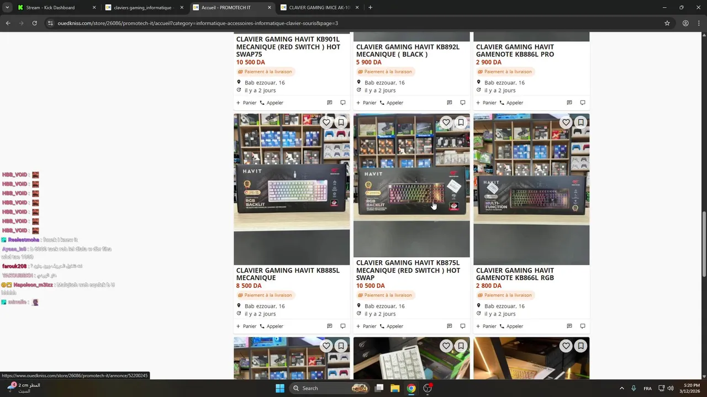Viewport: 707px width, 397px height.
Task: Open comment icon on the KB901L listing
Action: coord(343,103)
